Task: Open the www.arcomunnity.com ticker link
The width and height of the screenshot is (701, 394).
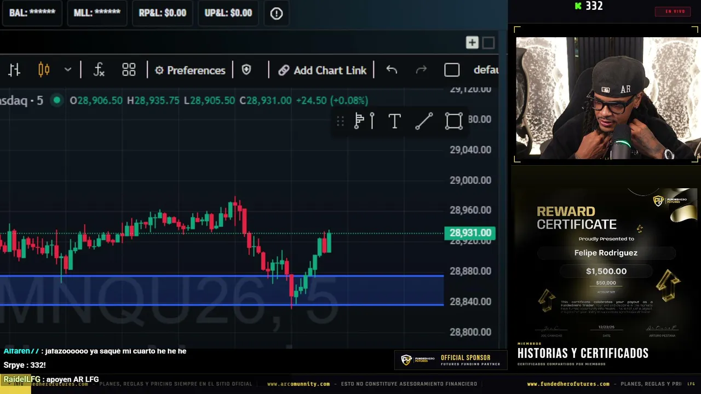Action: pyautogui.click(x=298, y=384)
